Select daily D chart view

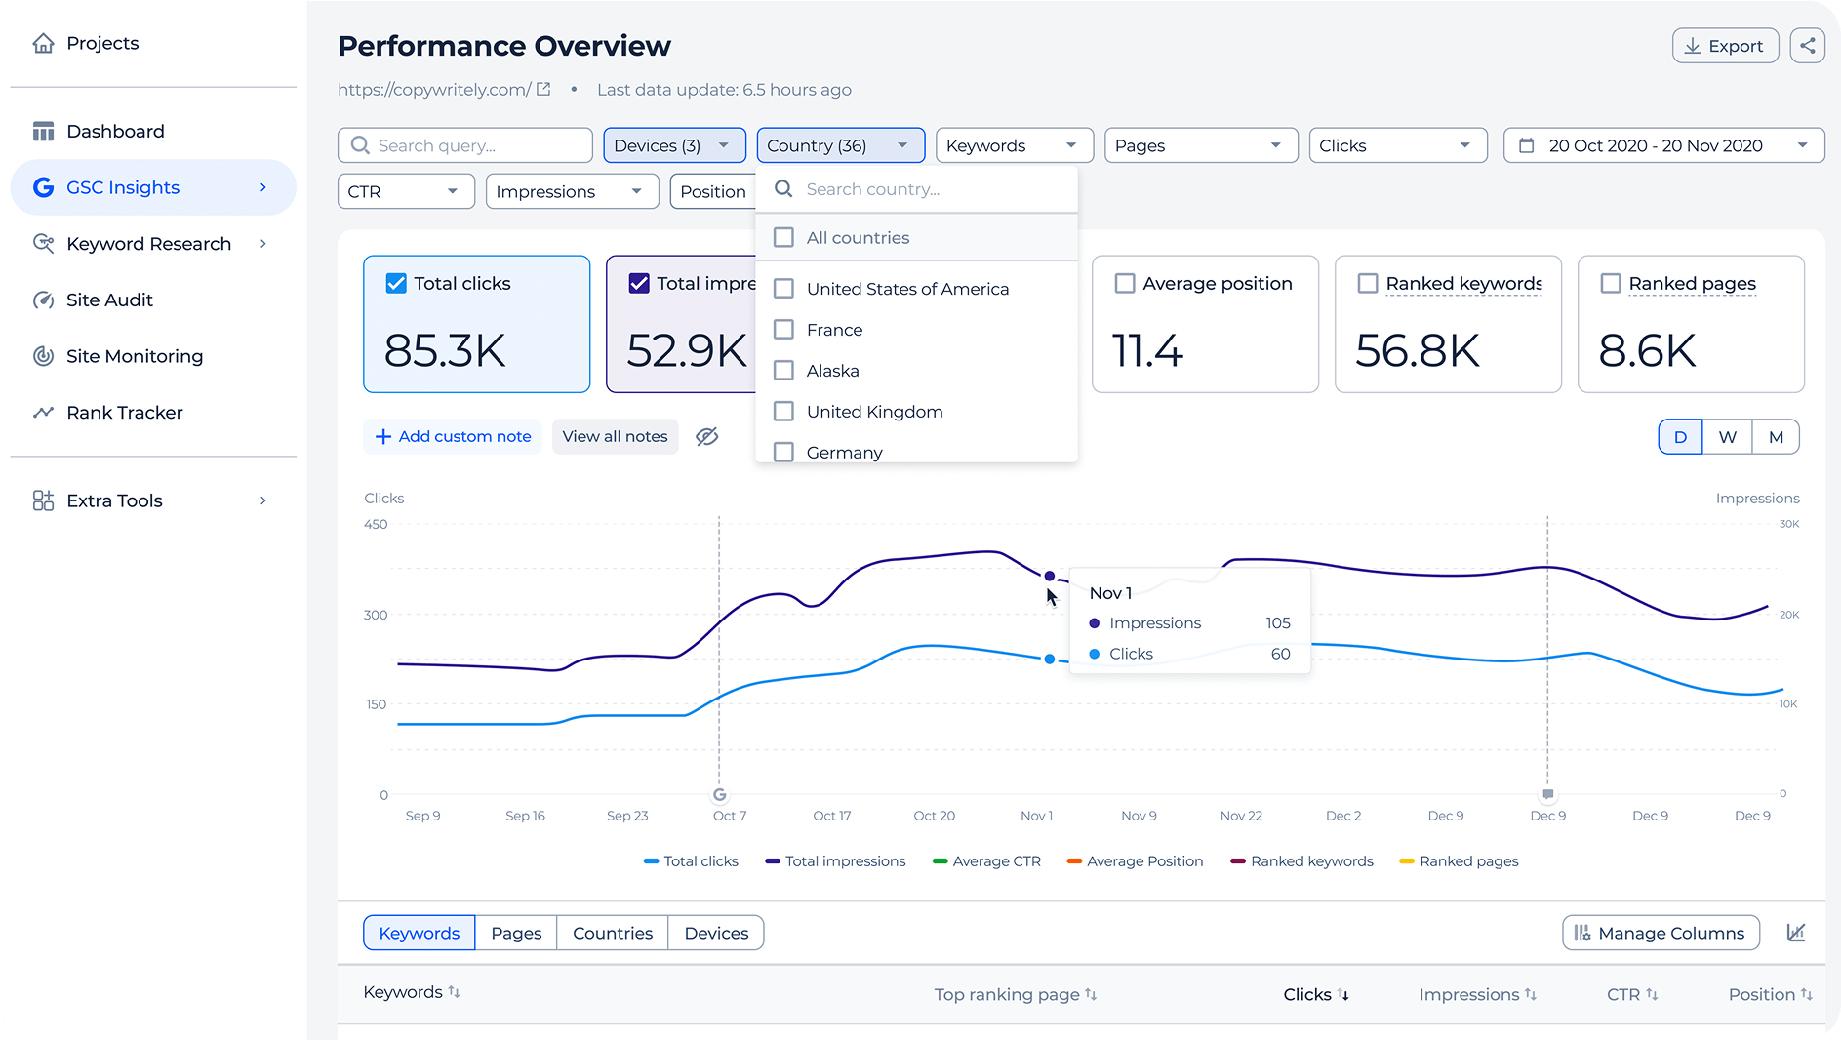(1680, 436)
